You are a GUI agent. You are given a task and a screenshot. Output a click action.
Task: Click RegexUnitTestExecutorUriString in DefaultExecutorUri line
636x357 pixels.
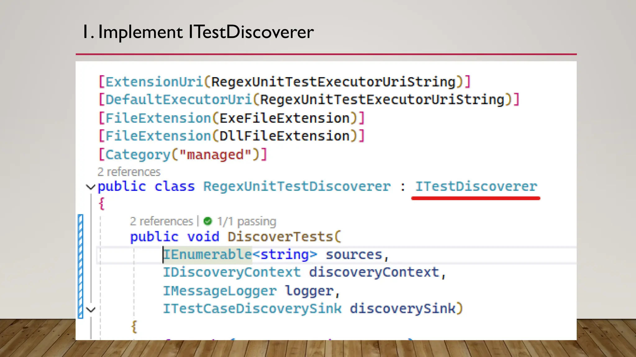pyautogui.click(x=382, y=100)
